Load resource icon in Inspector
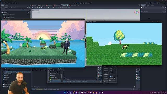Screen dimensions: 167x94 pos(144,8)
